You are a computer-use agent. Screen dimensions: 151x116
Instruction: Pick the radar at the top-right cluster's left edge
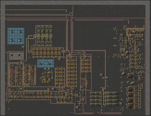tap(121, 35)
